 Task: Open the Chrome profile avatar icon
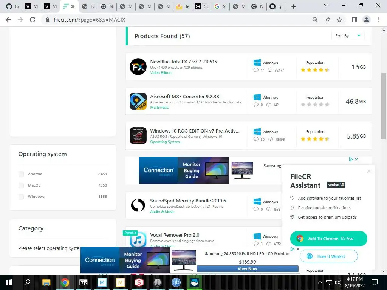click(x=367, y=20)
